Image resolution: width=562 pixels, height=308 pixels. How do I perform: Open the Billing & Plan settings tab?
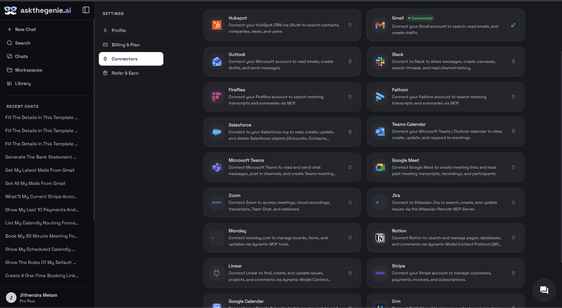(x=131, y=45)
